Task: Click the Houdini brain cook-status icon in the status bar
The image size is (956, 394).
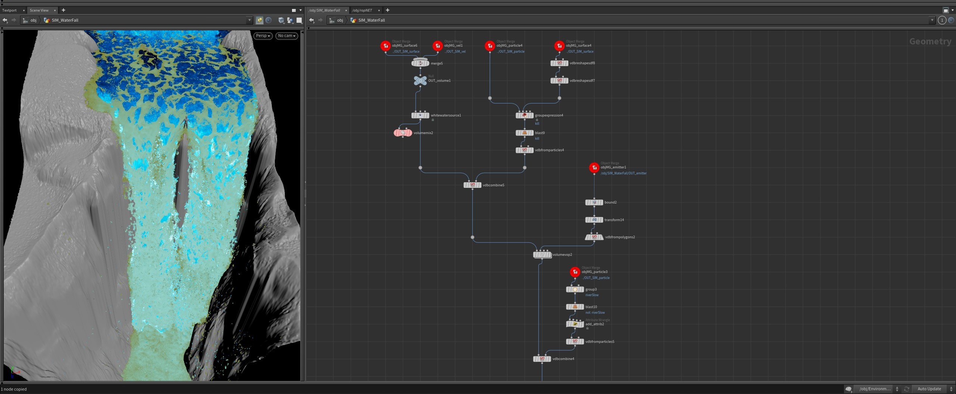Action: (848, 389)
